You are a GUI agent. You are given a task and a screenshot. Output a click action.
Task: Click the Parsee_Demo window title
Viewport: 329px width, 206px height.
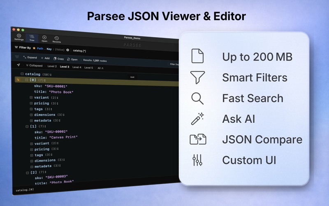132,38
